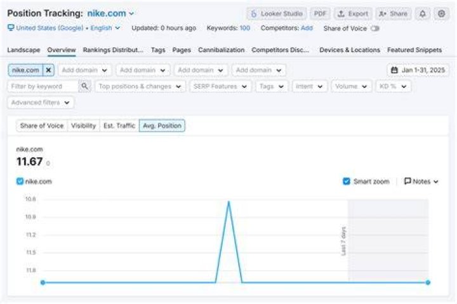This screenshot has height=304, width=457.
Task: Click the Share button
Action: coord(393,14)
